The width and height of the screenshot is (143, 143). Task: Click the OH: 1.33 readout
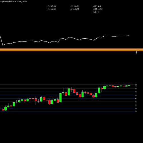coord(98,9)
